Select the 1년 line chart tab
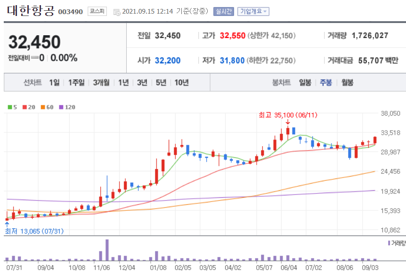The image size is (406, 279). tap(123, 82)
